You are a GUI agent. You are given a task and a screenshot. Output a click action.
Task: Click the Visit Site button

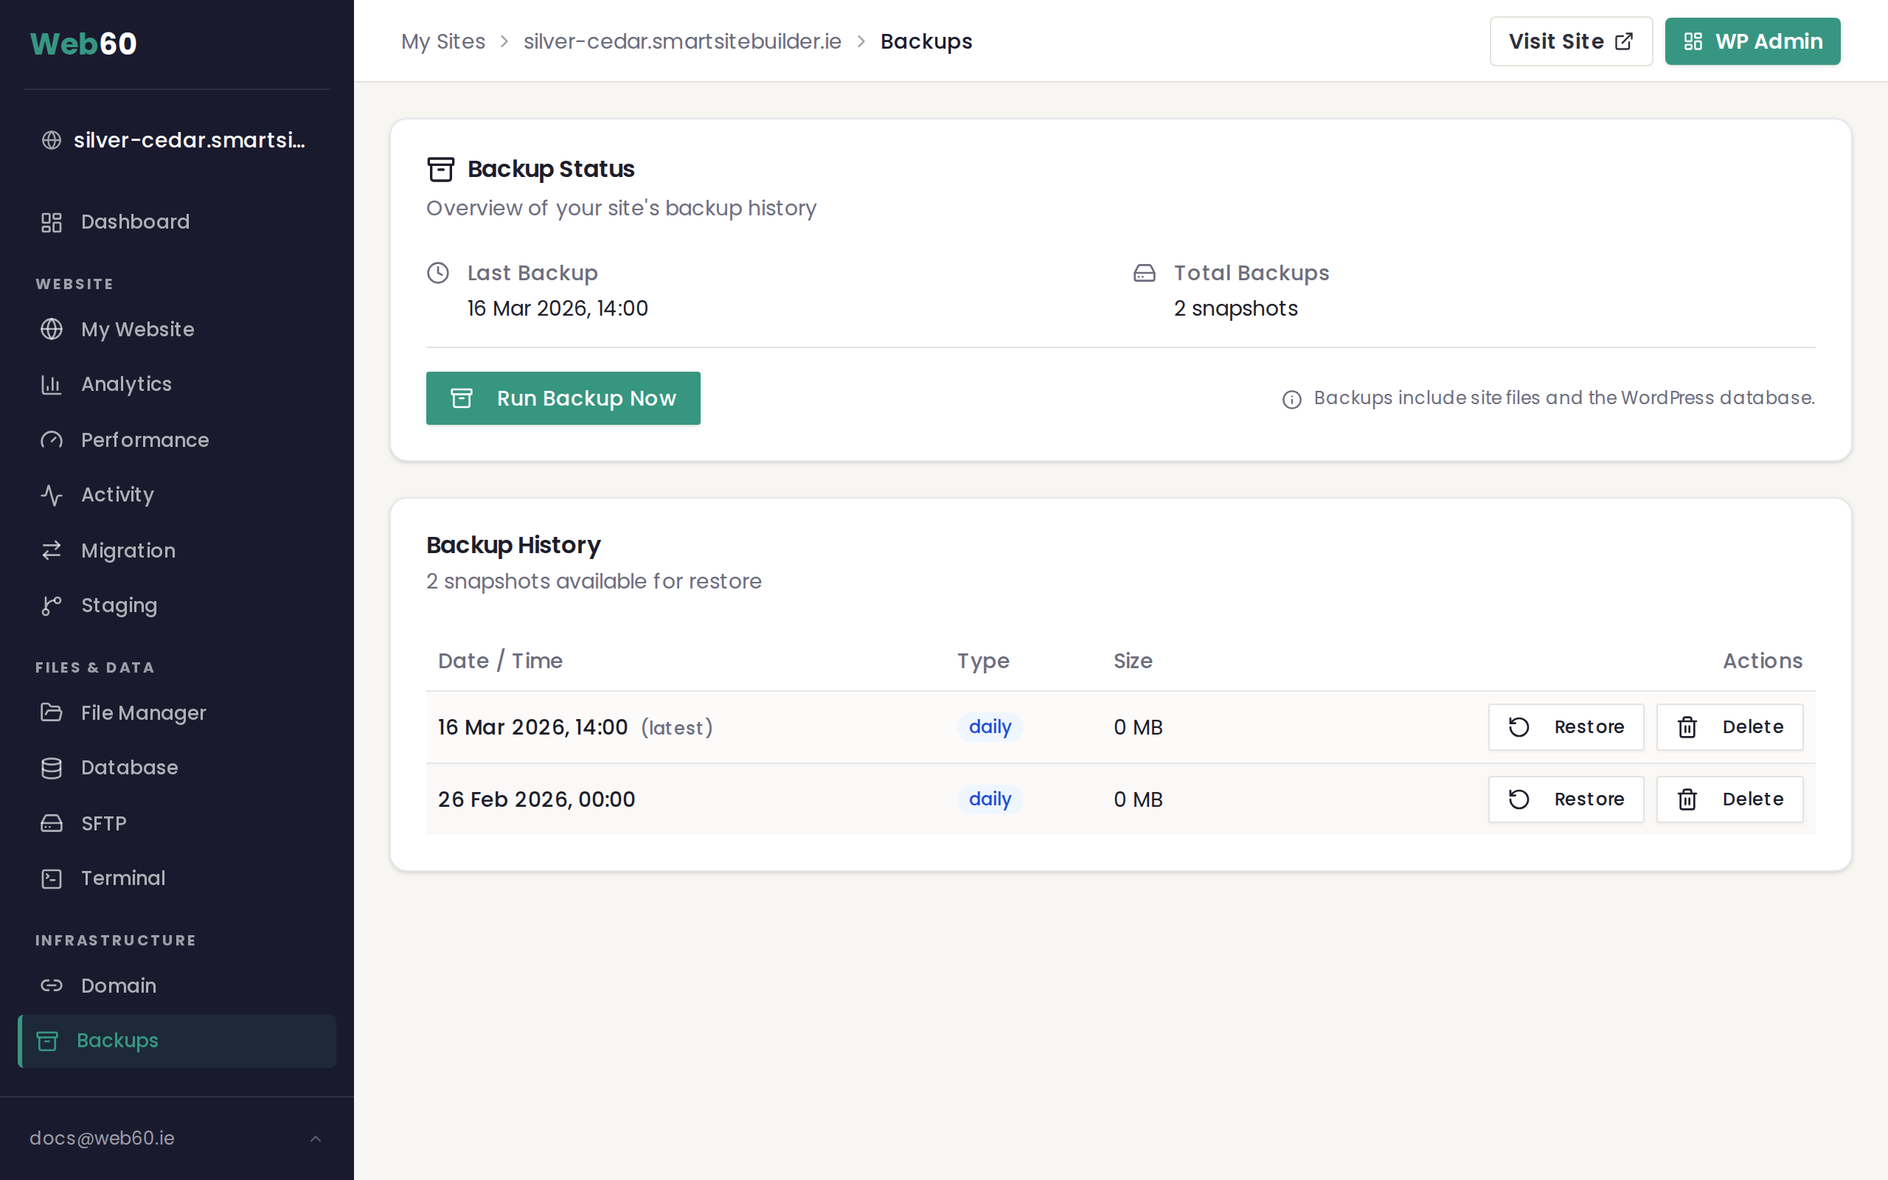[x=1569, y=41]
